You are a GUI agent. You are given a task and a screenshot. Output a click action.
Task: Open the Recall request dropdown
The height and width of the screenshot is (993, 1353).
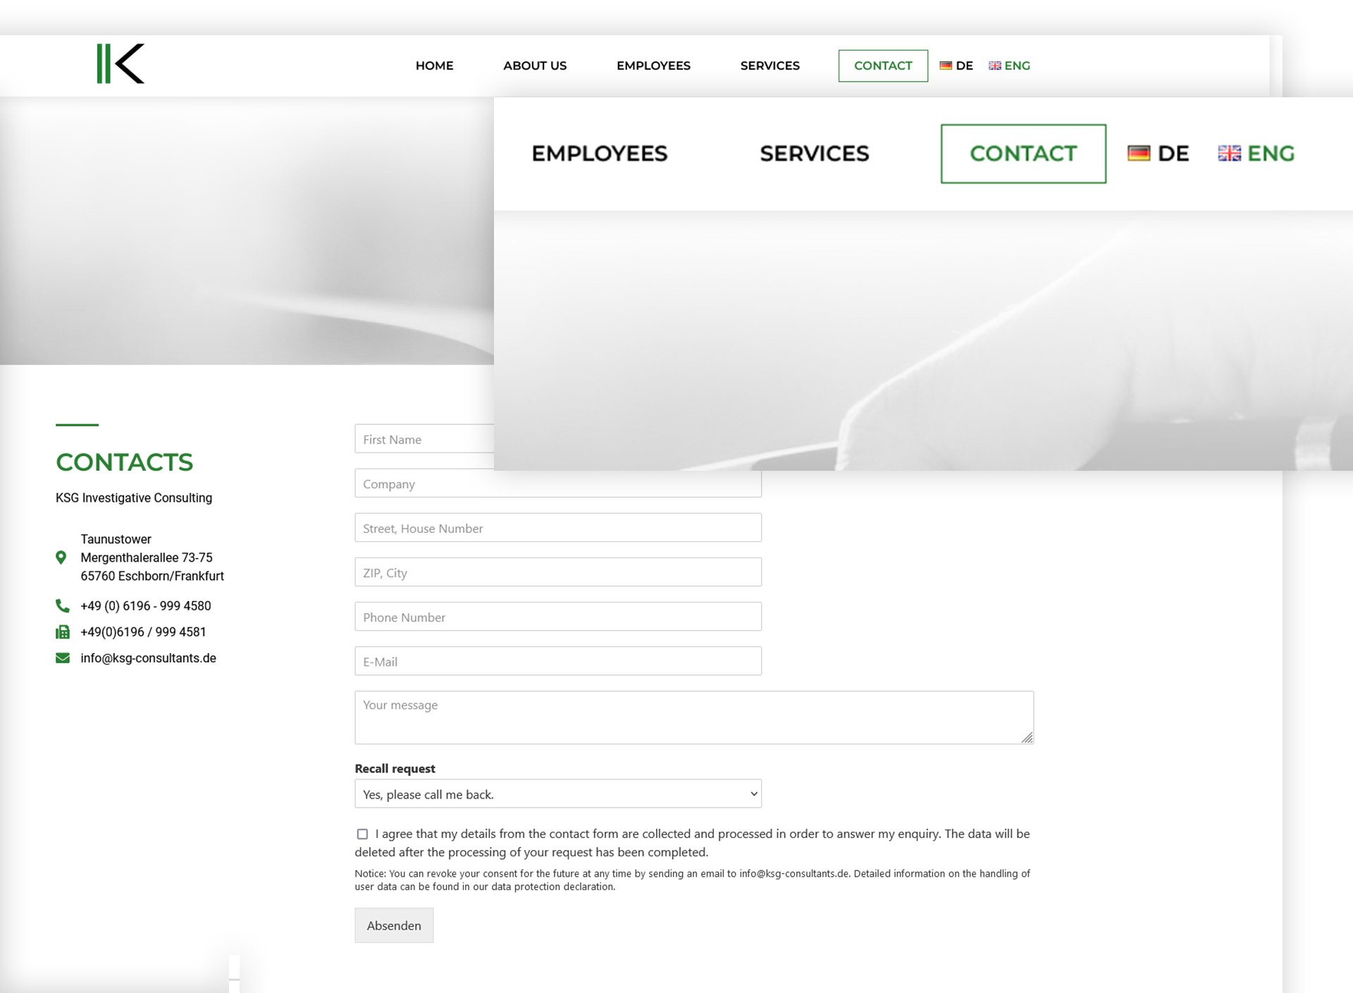pyautogui.click(x=558, y=794)
